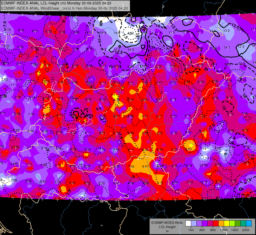The width and height of the screenshot is (256, 235).
Task: Click the wind shear value 9.94
Action: point(130,66)
